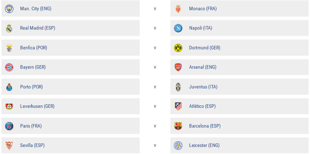Image resolution: width=310 pixels, height=154 pixels.
Task: Open the Porto (POR) team link
Action: pos(31,87)
